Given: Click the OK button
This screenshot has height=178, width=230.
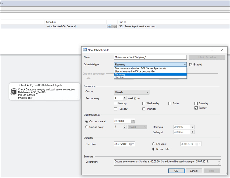Looking at the screenshot, I should coord(176,171).
